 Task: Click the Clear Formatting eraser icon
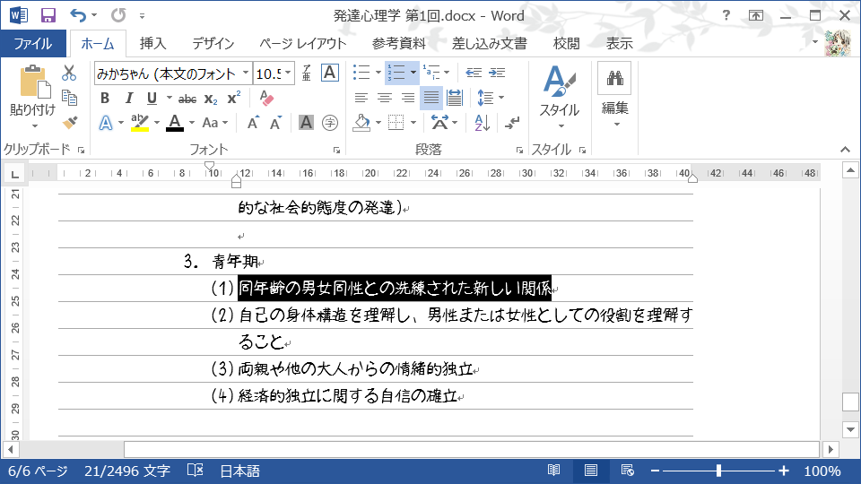click(265, 98)
